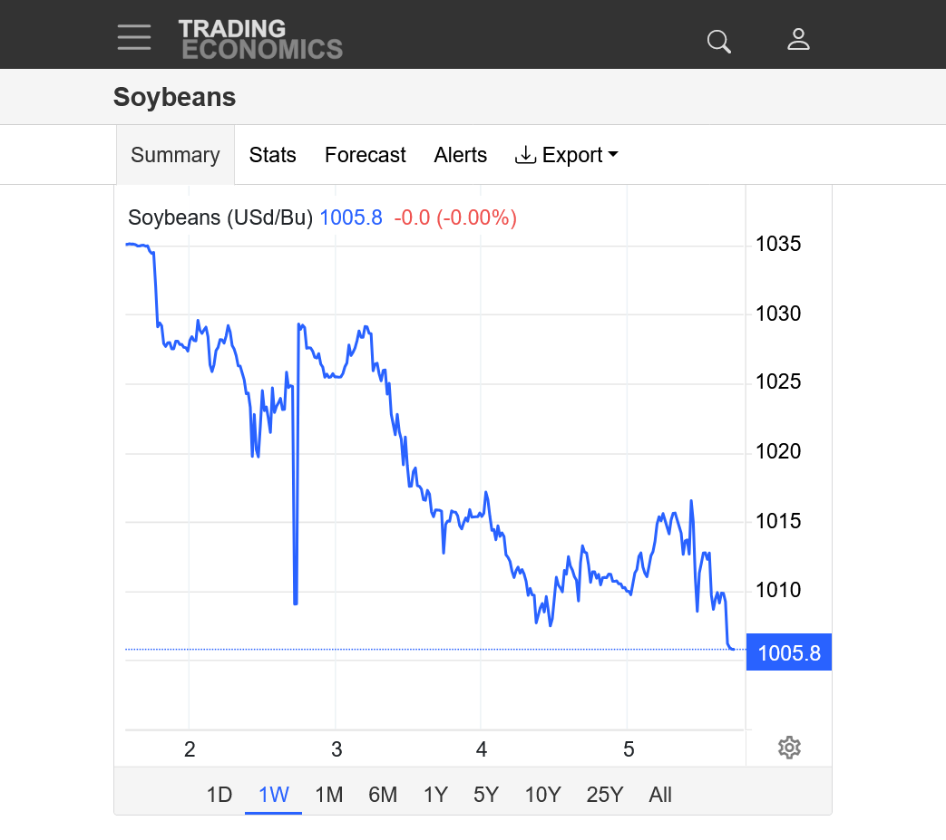Open the Alerts tab
The height and width of the screenshot is (840, 946).
point(460,155)
